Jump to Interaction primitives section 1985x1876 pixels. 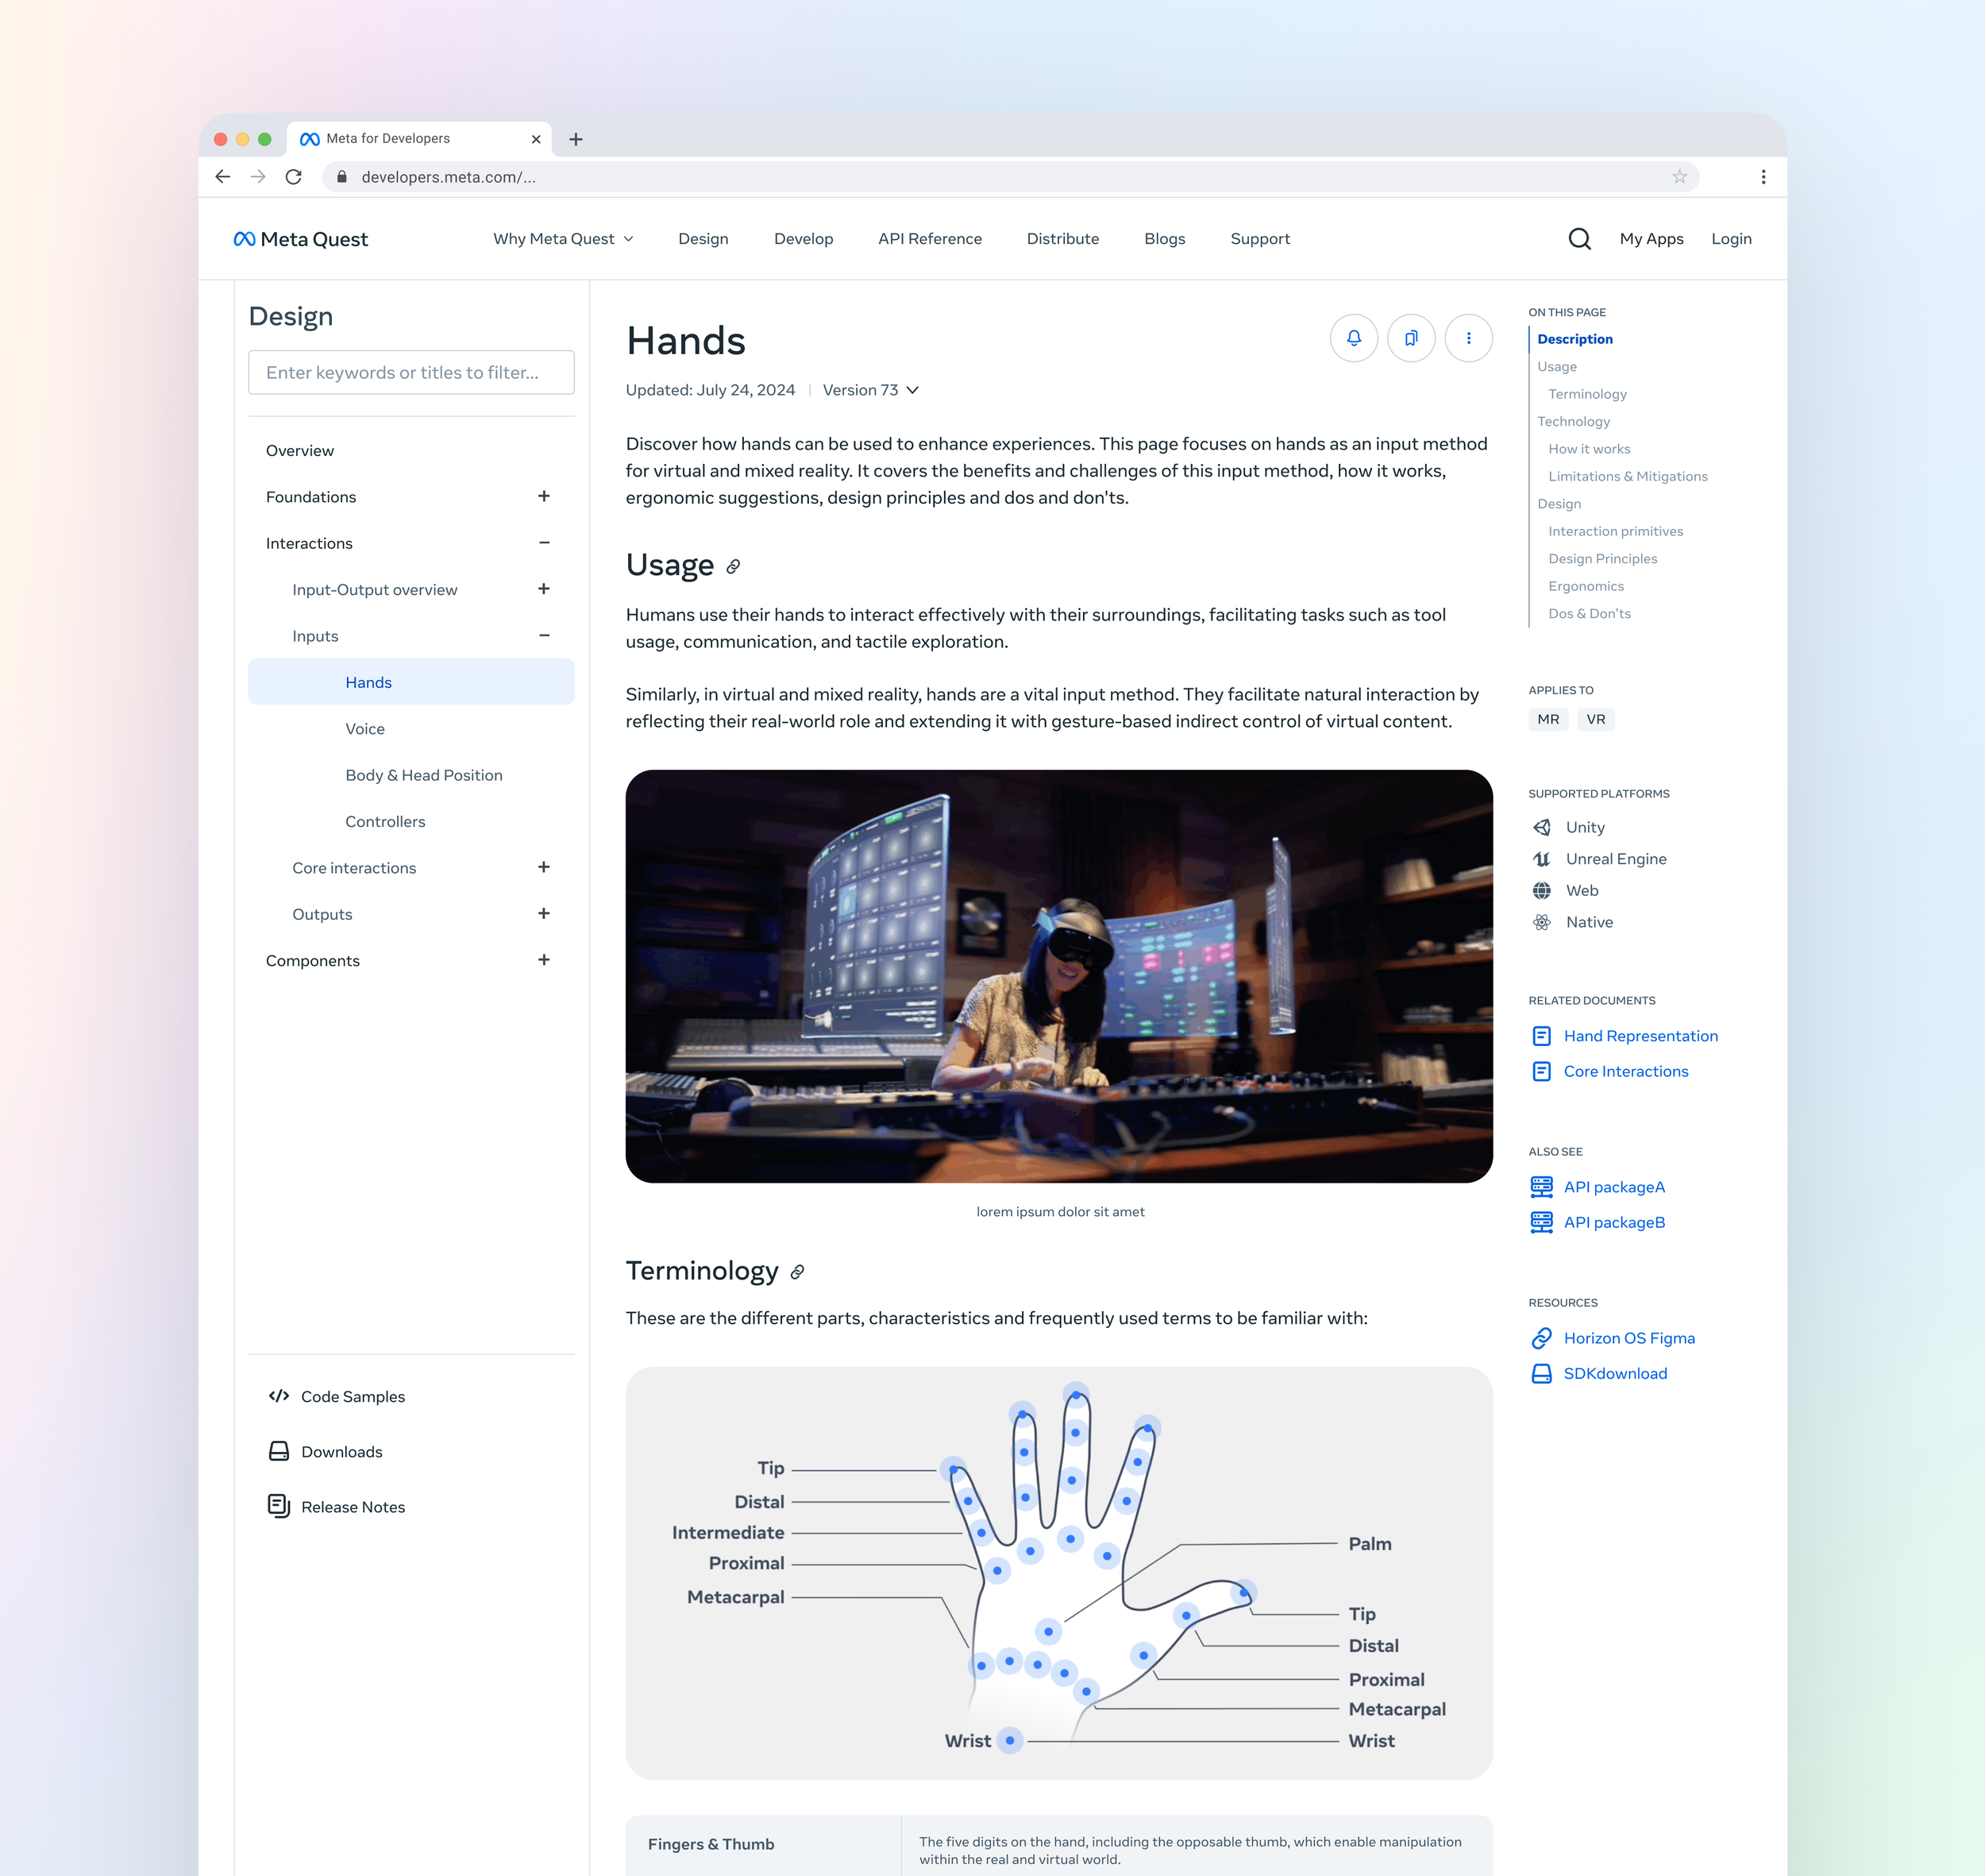tap(1615, 531)
